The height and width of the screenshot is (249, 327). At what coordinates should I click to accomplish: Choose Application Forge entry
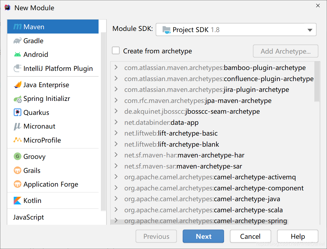click(53, 184)
